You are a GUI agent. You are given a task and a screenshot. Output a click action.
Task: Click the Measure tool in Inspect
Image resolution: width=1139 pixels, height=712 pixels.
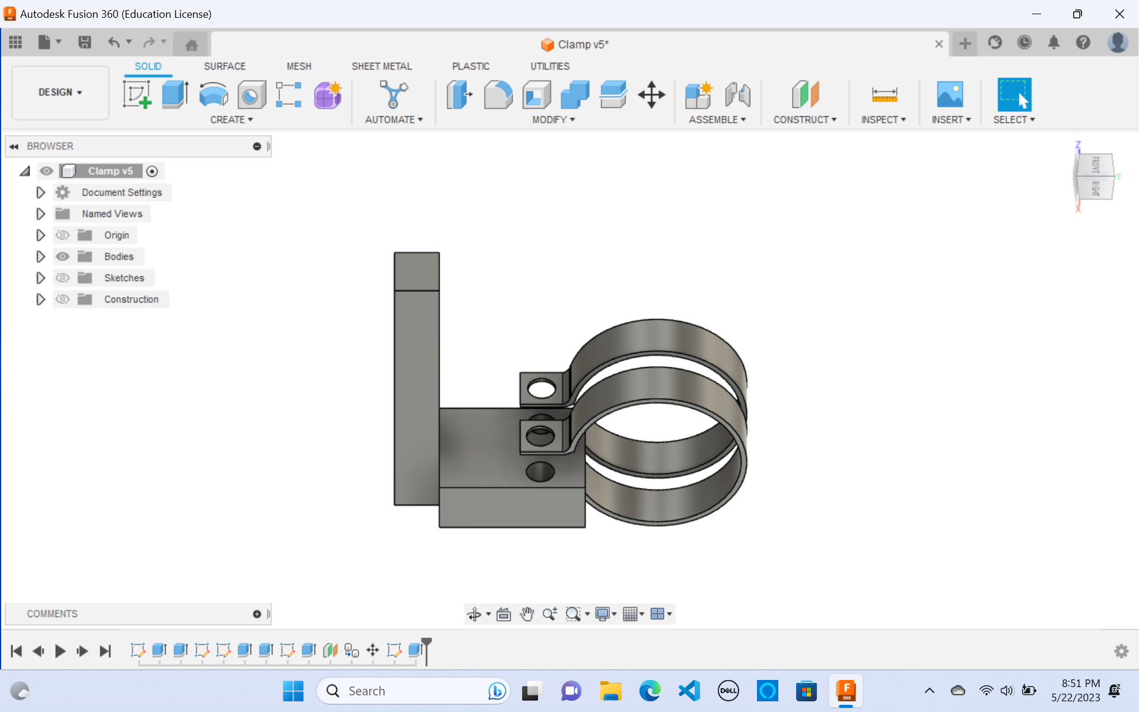click(884, 94)
